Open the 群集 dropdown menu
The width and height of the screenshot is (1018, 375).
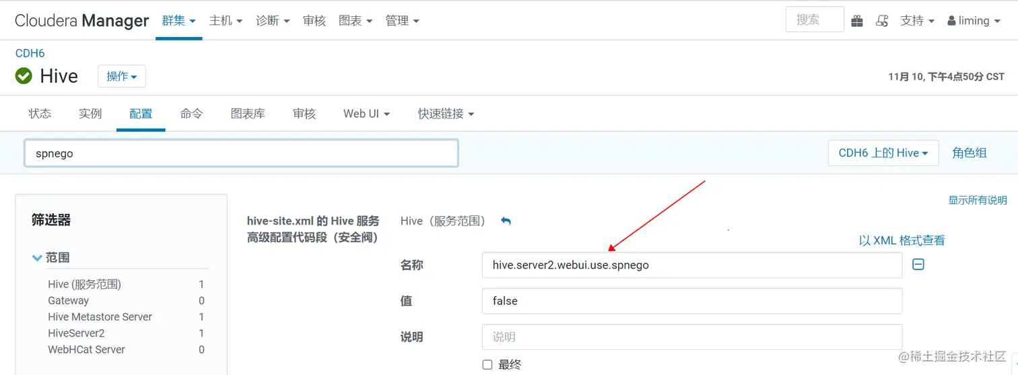178,21
